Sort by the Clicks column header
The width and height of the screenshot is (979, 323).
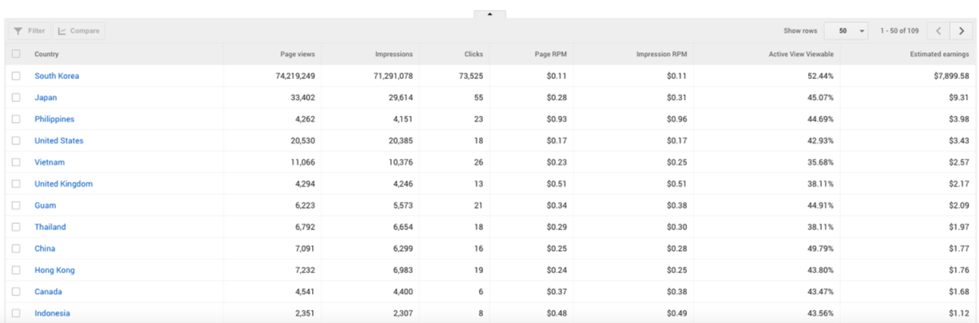click(x=473, y=54)
